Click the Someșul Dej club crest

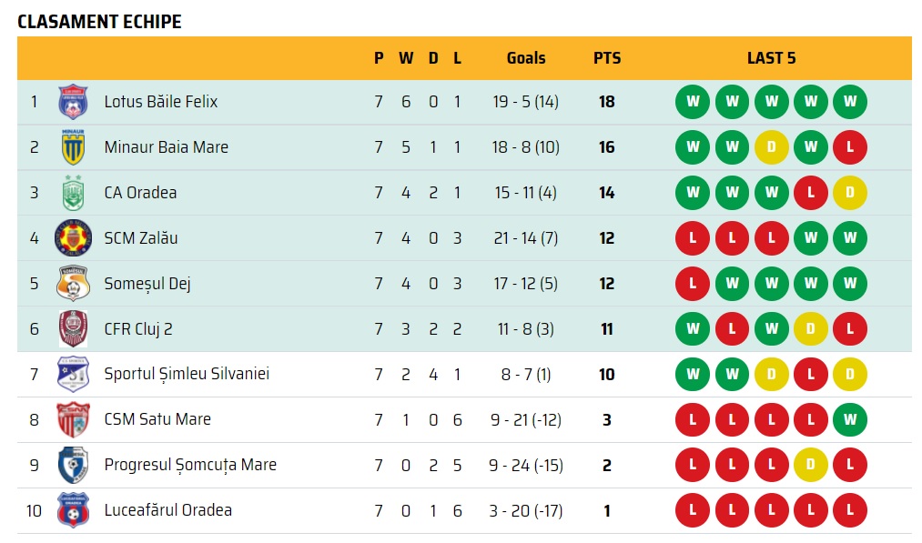click(73, 284)
